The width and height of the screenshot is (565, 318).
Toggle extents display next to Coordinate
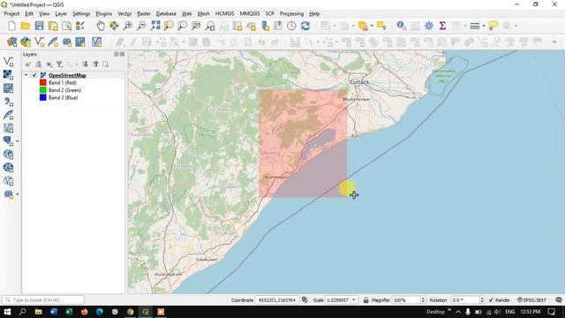point(305,300)
